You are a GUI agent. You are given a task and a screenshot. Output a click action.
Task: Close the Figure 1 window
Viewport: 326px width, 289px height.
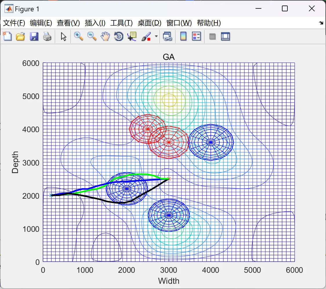tap(312, 8)
